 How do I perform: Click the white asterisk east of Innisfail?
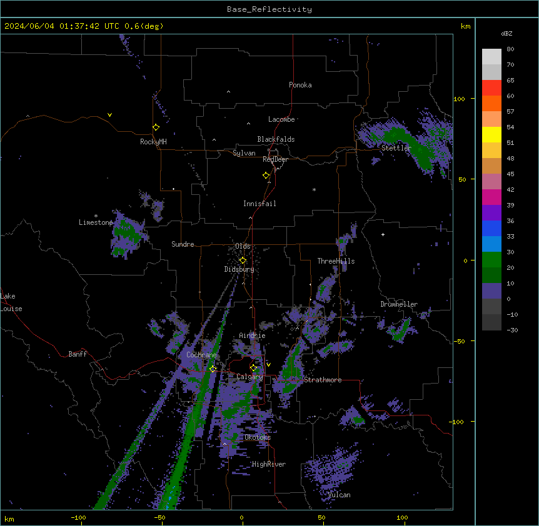click(x=314, y=189)
